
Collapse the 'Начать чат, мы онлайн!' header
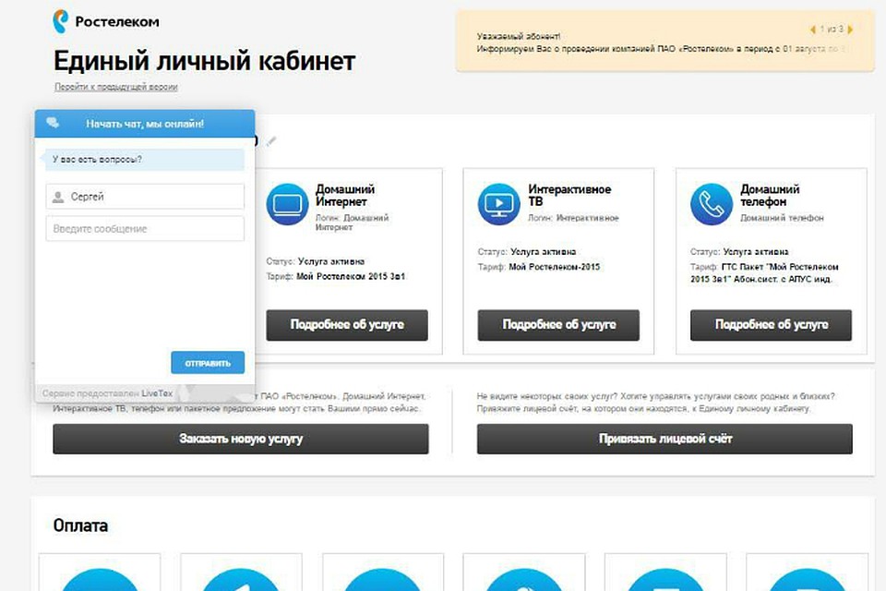(145, 124)
